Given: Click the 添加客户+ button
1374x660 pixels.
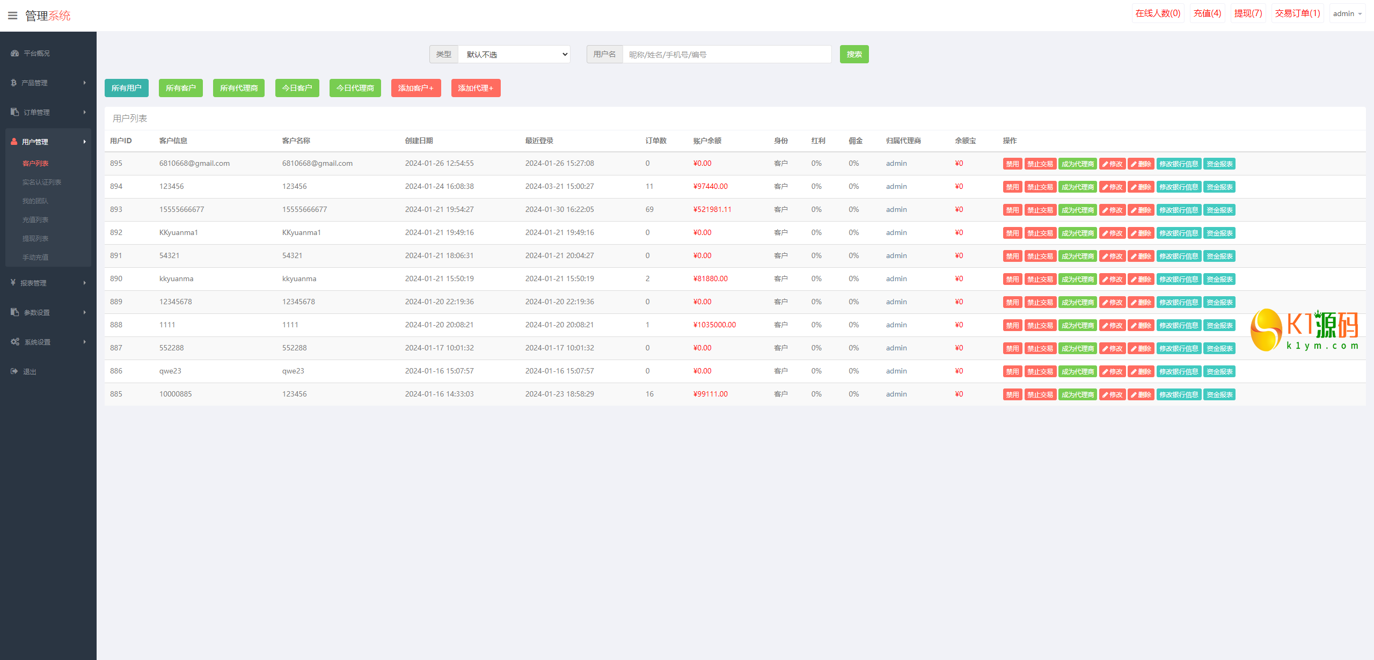Looking at the screenshot, I should 415,88.
